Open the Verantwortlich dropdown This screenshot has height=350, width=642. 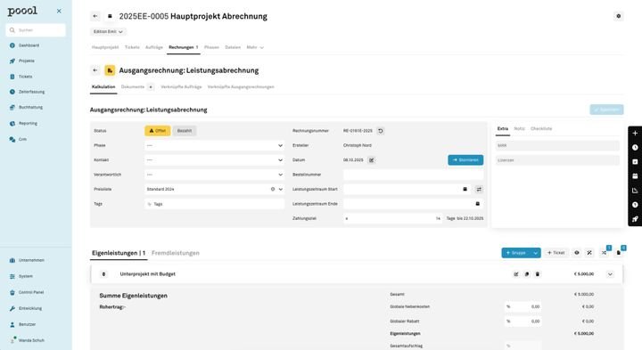(215, 175)
